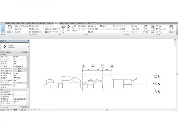
Task: Open the Thin Lines tool
Action: 18,32
